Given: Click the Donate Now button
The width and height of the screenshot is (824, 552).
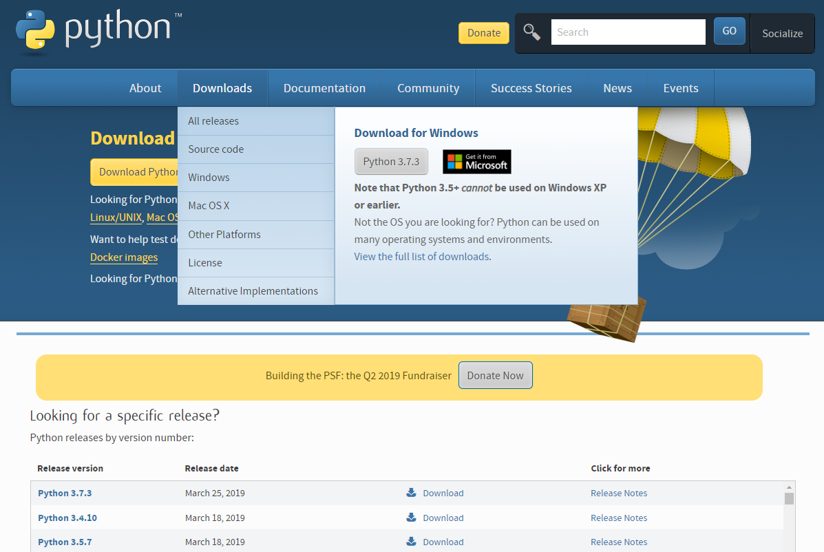Looking at the screenshot, I should 495,376.
